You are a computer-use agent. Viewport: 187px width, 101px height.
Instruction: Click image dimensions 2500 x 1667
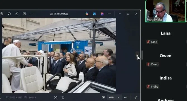tap(16, 97)
